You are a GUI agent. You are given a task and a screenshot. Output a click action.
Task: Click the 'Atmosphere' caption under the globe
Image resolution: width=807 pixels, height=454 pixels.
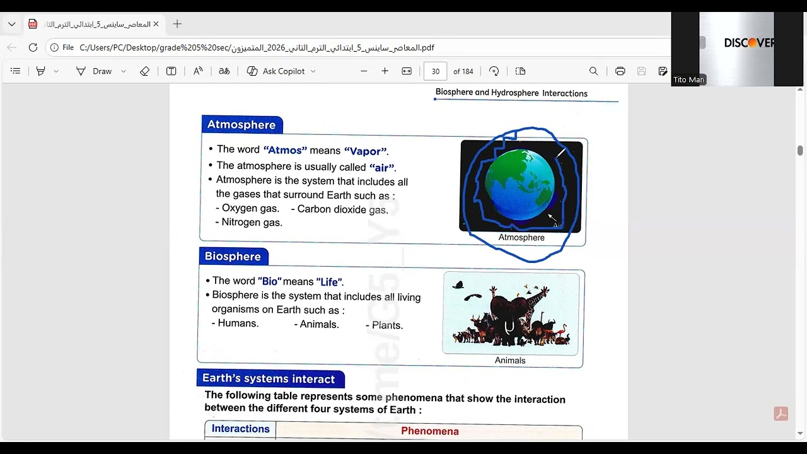click(x=521, y=238)
